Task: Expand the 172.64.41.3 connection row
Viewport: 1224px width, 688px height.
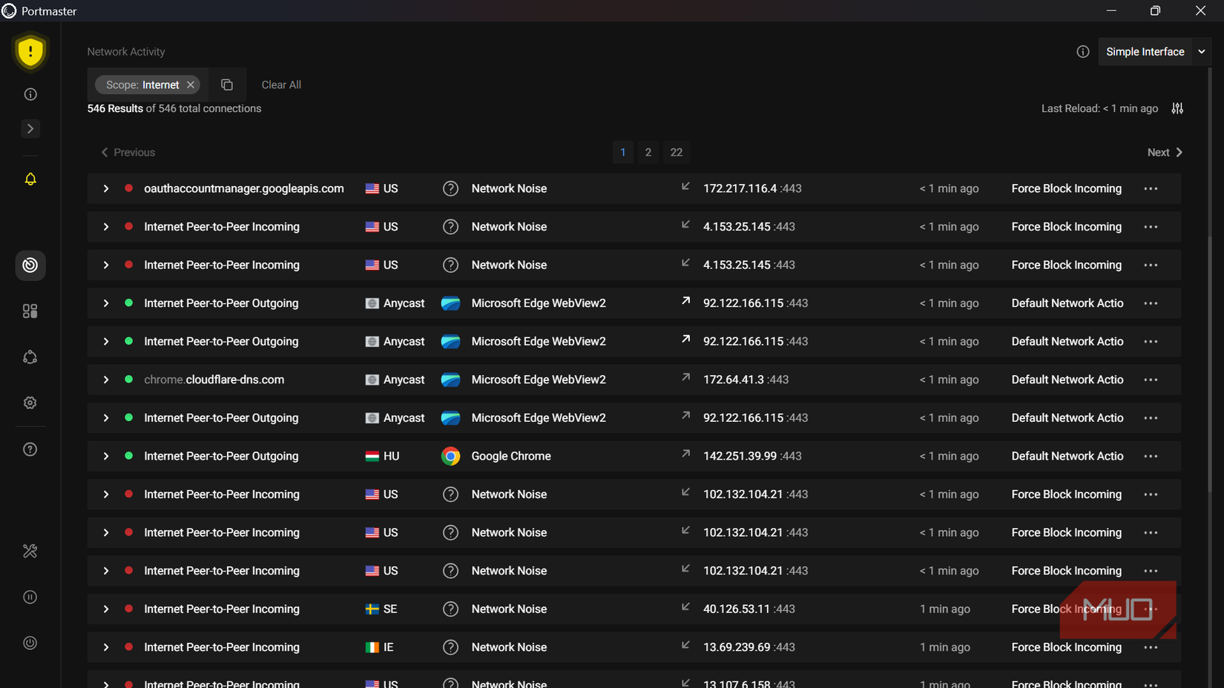Action: [x=106, y=380]
